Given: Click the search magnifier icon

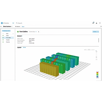Looking at the screenshot, I should pos(17,23).
